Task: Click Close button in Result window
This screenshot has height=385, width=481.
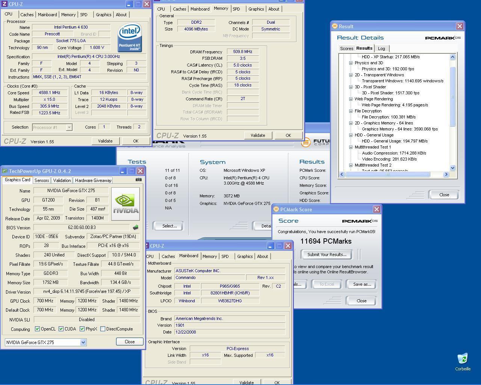Action: [444, 195]
